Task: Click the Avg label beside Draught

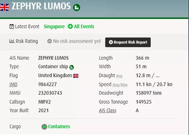Action: click(119, 76)
